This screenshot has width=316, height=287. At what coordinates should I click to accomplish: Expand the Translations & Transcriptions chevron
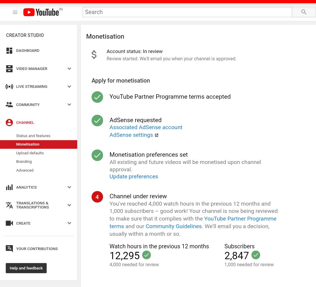click(69, 205)
